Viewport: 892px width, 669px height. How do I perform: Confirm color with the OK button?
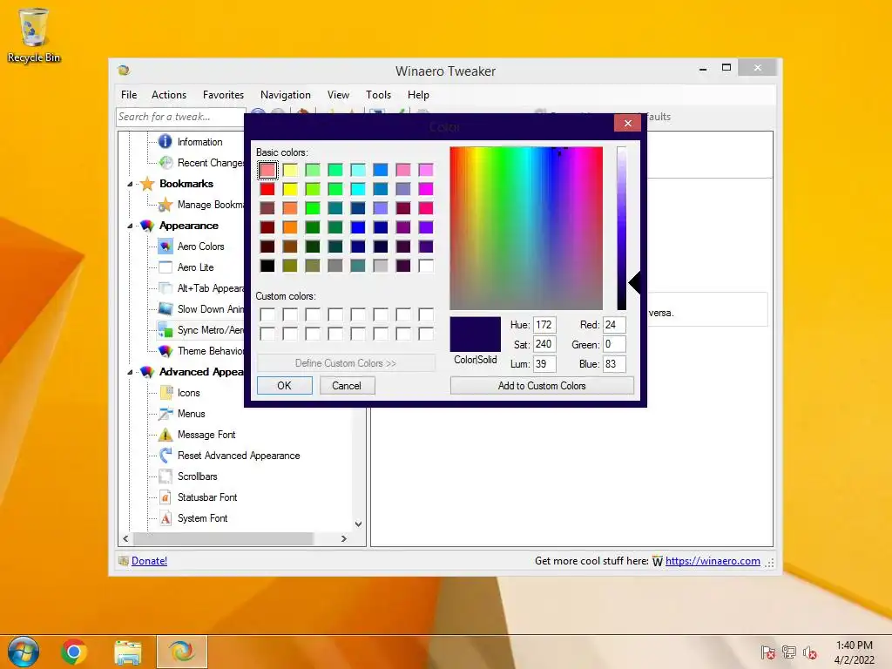coord(285,386)
